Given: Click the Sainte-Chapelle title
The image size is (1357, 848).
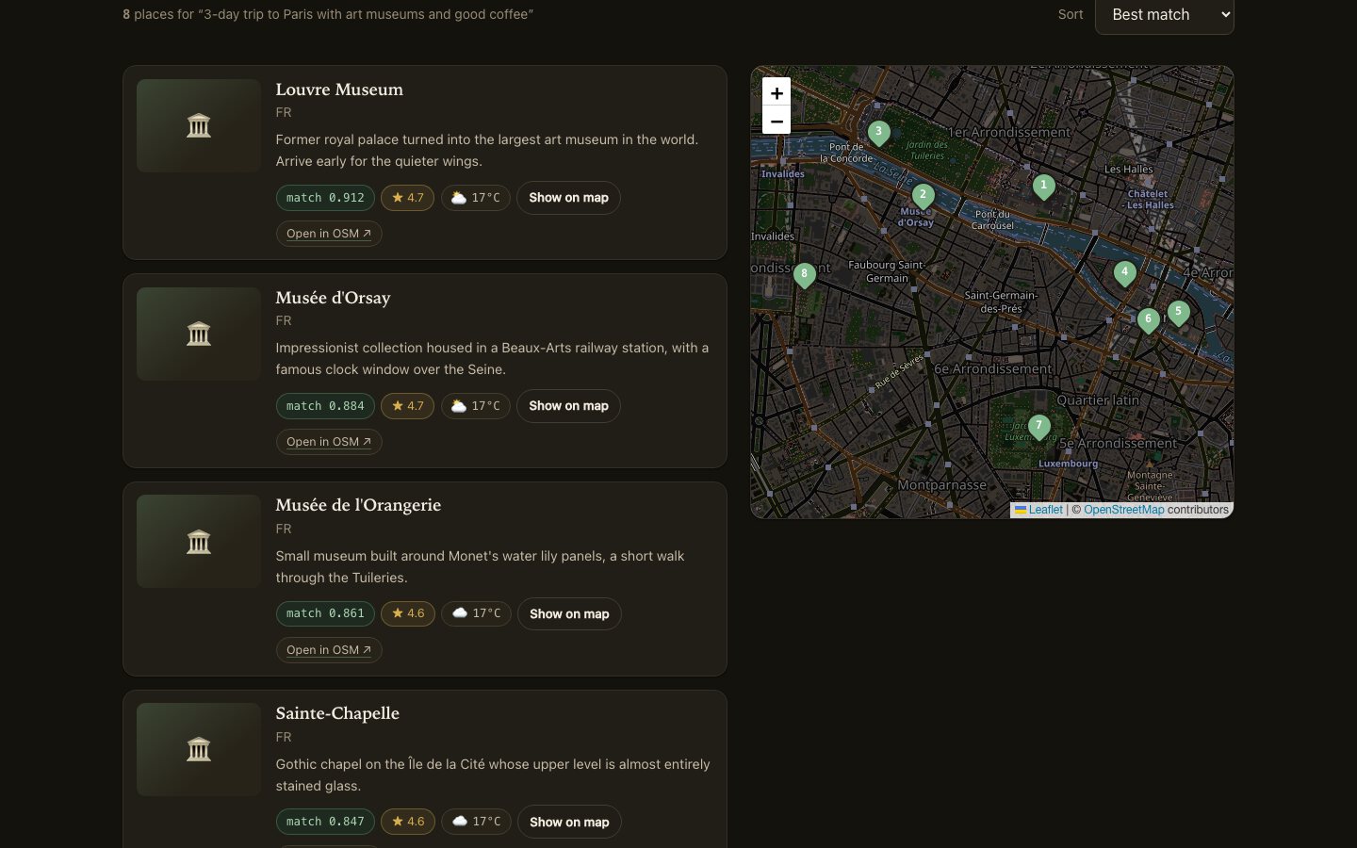Looking at the screenshot, I should 337,713.
